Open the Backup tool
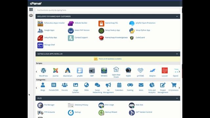Screen dimensions: 210x118 pyautogui.click(x=74, y=112)
